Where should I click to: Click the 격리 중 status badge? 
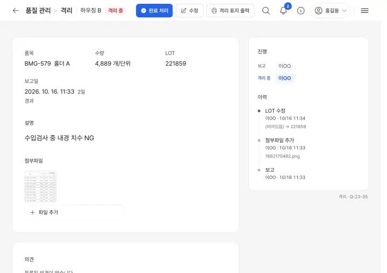click(116, 11)
